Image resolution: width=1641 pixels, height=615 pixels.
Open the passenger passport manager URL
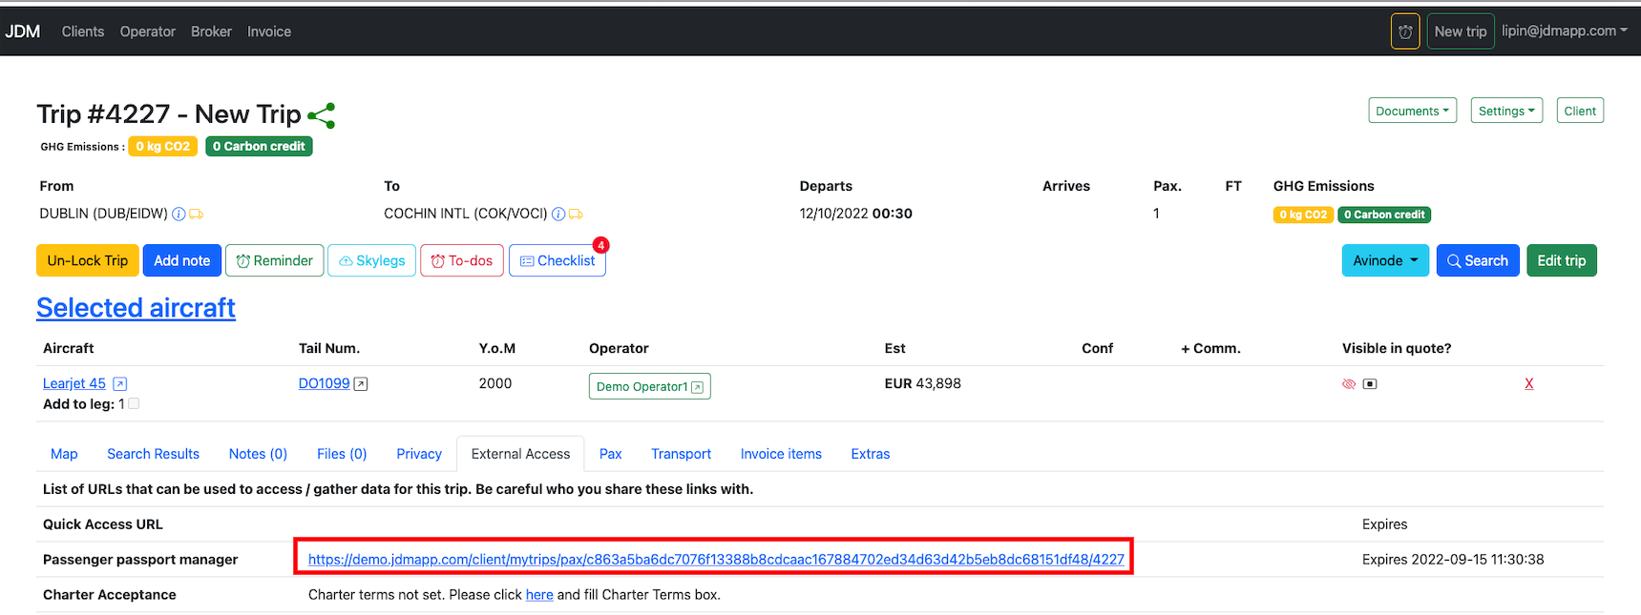click(x=715, y=560)
